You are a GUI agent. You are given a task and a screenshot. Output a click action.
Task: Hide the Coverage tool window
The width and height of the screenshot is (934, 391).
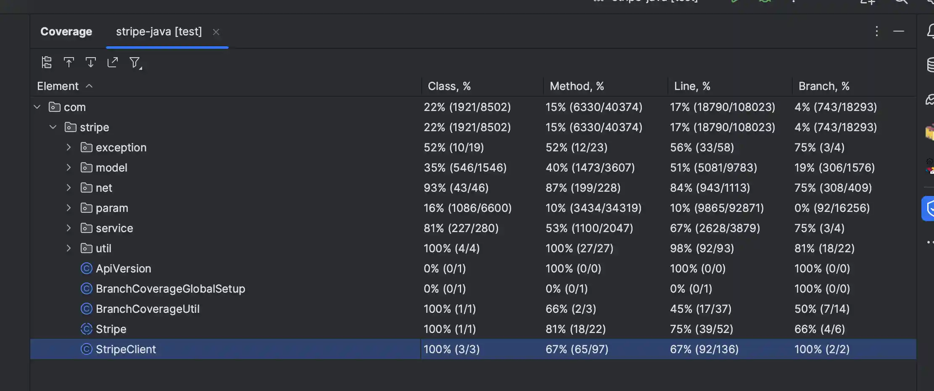(899, 31)
